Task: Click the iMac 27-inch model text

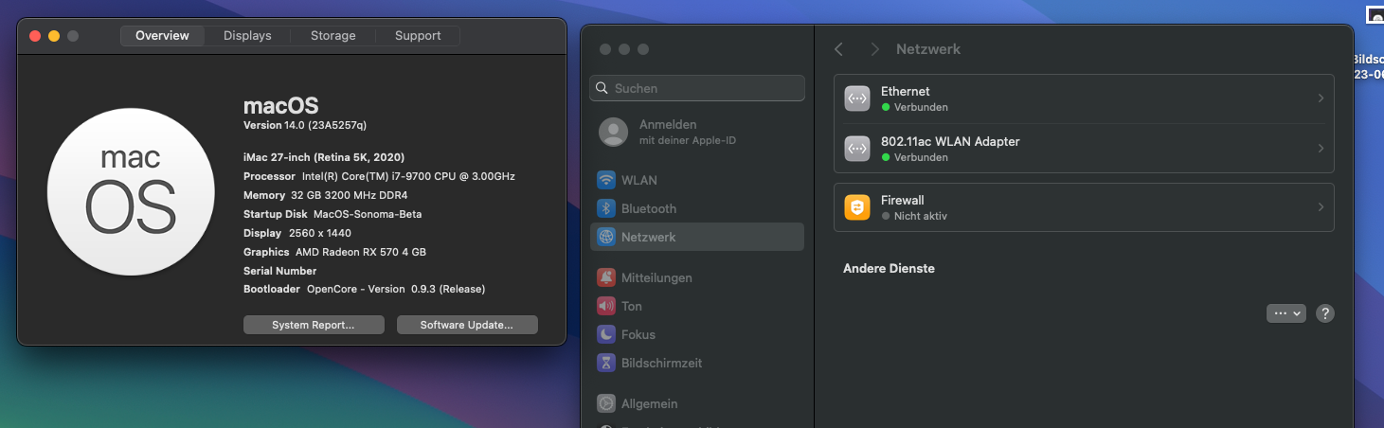Action: (x=324, y=157)
